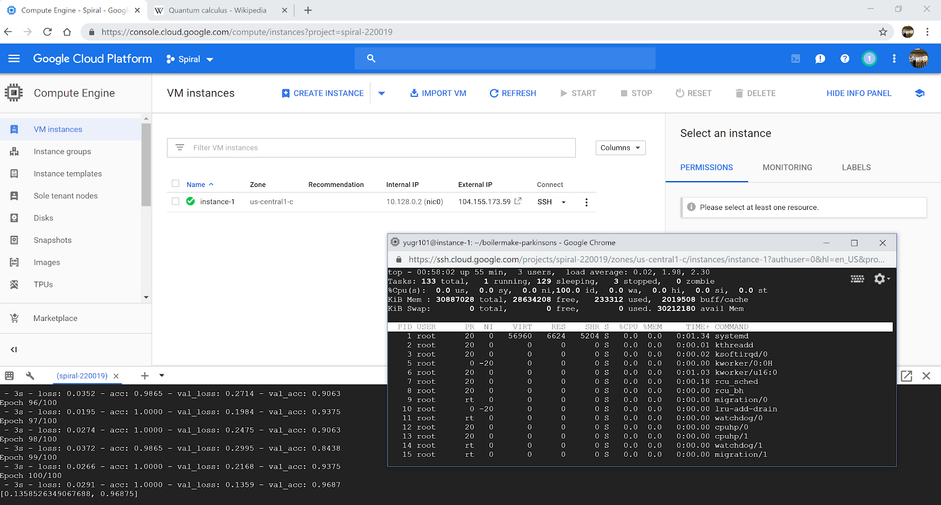Collapse the left navigation panel arrow

pyautogui.click(x=14, y=349)
